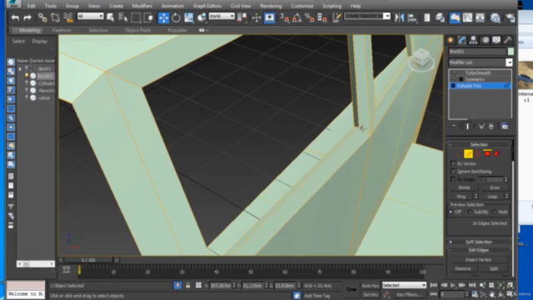The width and height of the screenshot is (533, 300).
Task: Toggle the selection lock icon
Action: [187, 285]
